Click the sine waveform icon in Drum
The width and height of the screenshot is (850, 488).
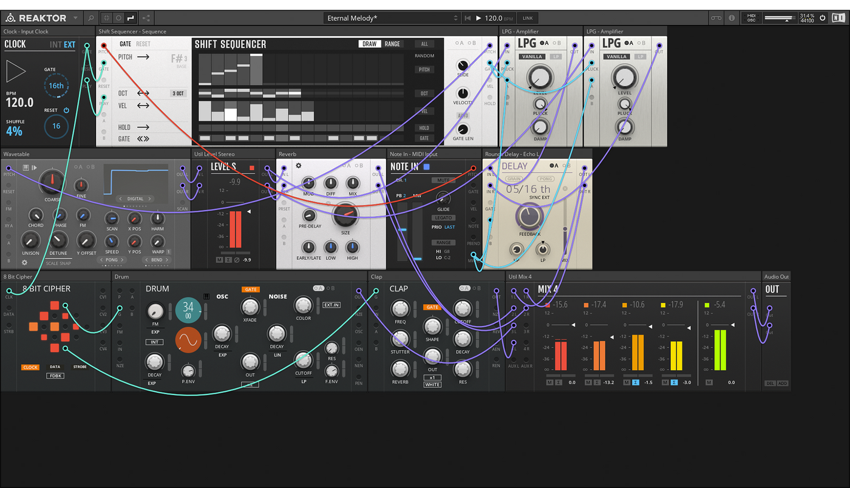188,340
